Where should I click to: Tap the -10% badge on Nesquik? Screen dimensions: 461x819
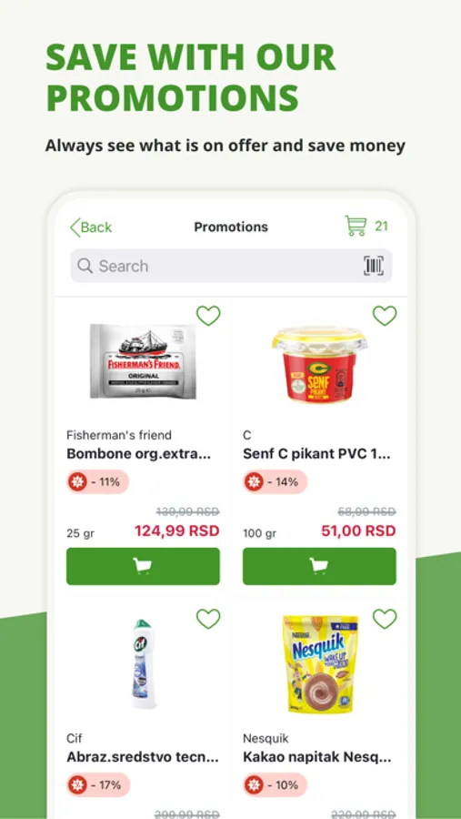pos(276,784)
